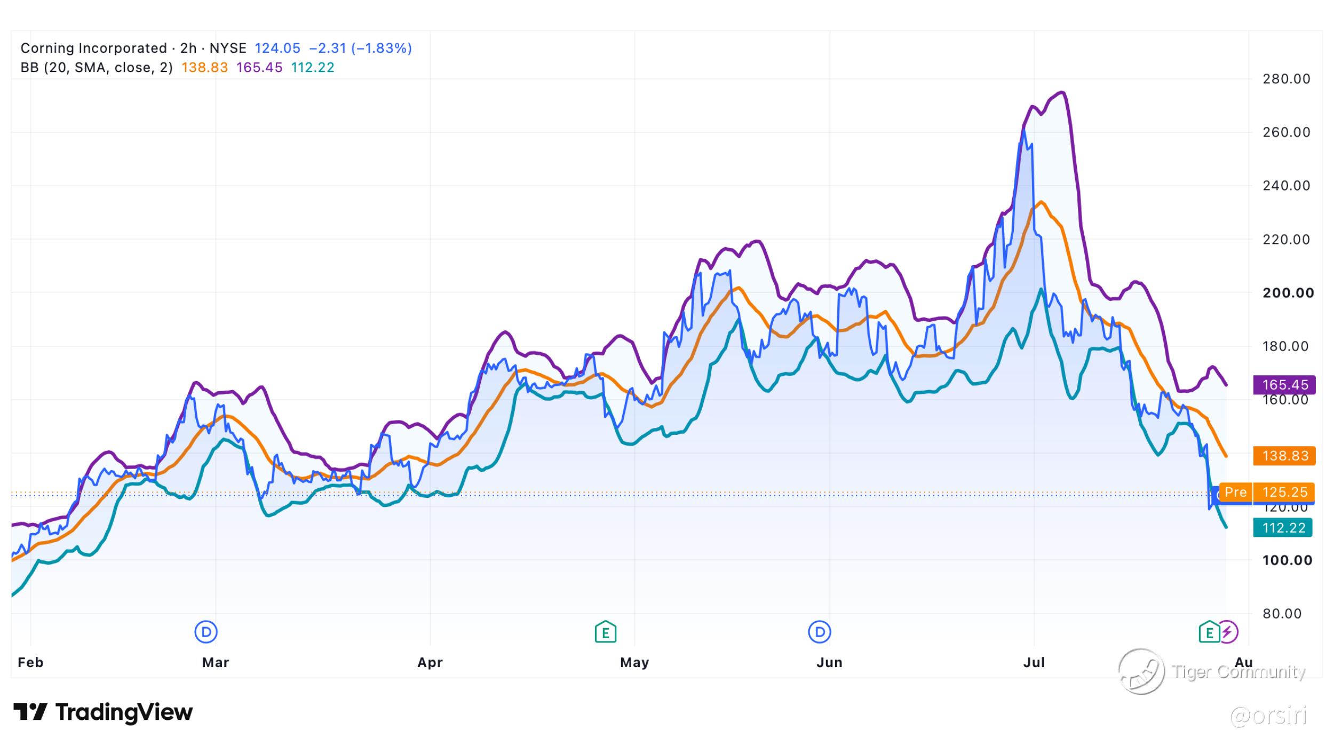Click the Feb label on the time axis
This screenshot has width=1334, height=746.
[30, 663]
